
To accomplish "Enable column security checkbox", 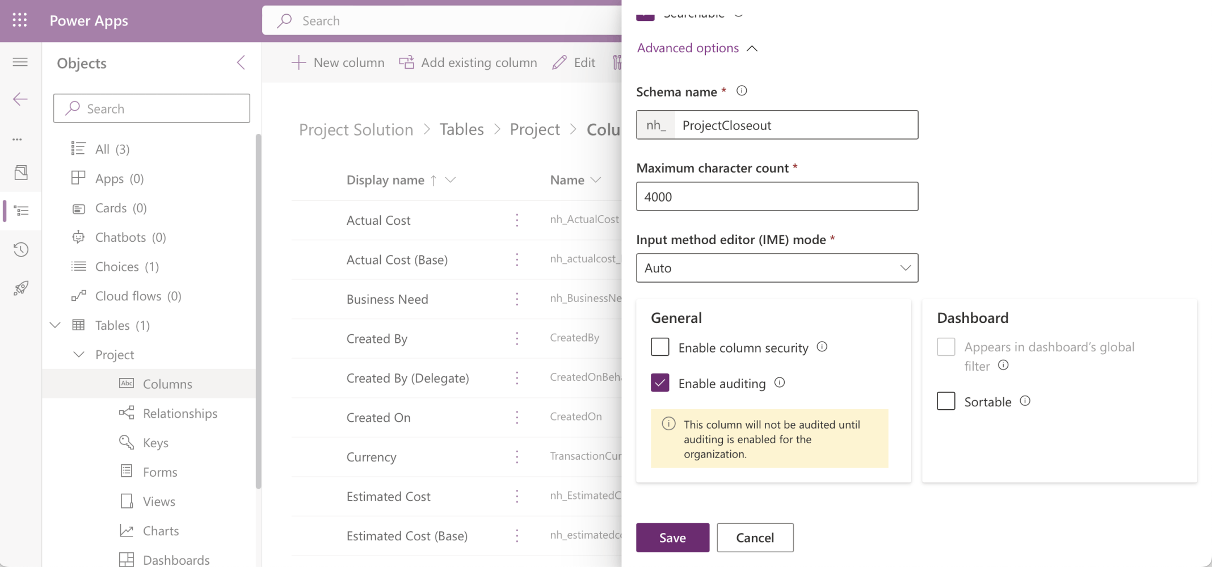I will click(x=660, y=347).
